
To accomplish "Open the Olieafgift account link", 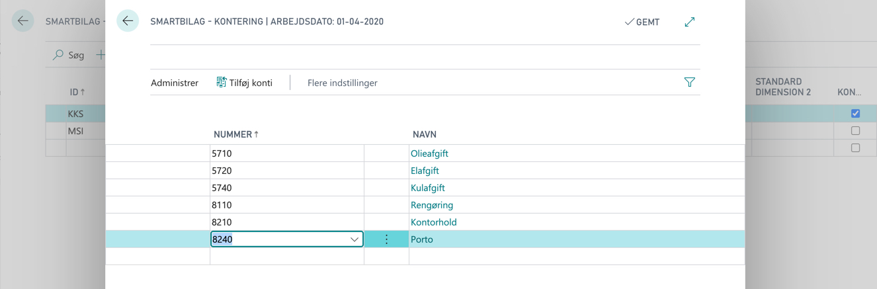I will pyautogui.click(x=430, y=153).
